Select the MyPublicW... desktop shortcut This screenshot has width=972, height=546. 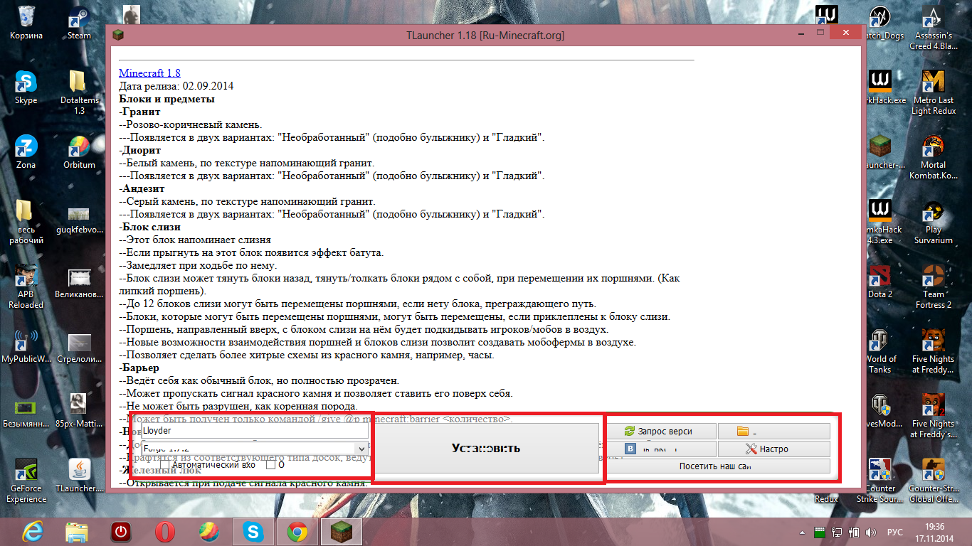coord(26,346)
